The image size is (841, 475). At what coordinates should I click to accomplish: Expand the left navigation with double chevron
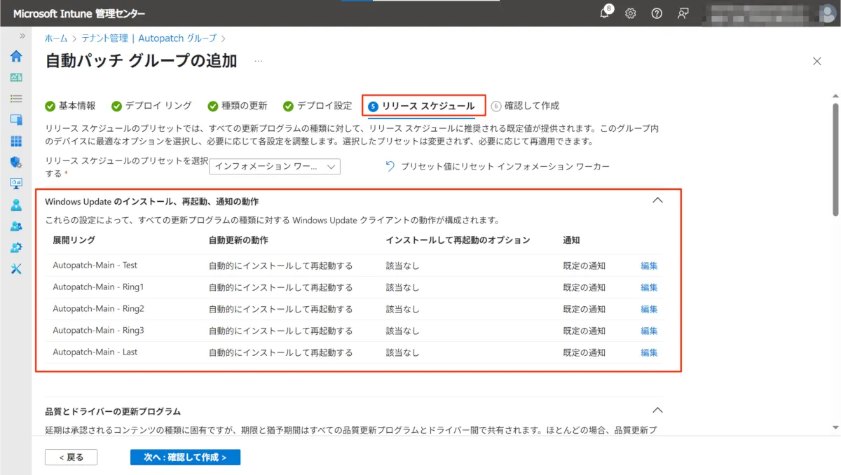point(22,36)
